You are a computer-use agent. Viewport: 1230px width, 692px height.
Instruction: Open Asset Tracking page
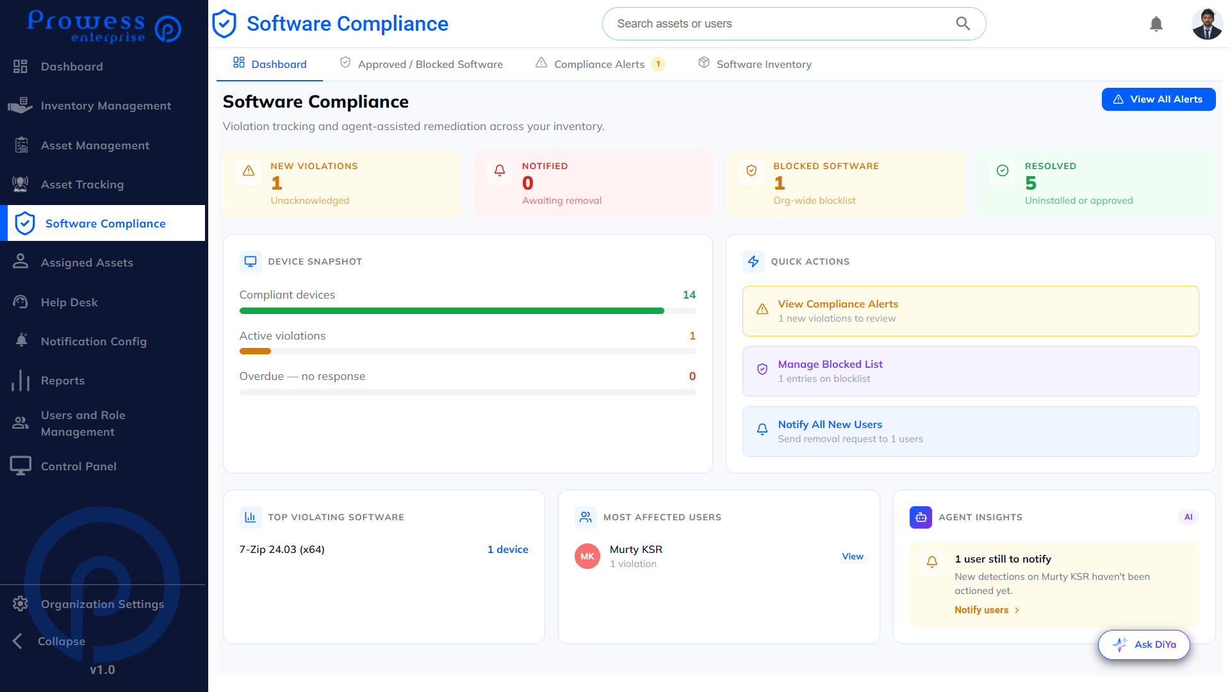click(102, 185)
